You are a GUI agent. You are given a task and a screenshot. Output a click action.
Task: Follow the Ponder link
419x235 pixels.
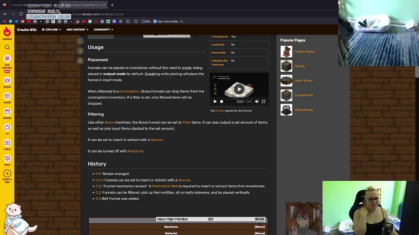click(x=220, y=111)
